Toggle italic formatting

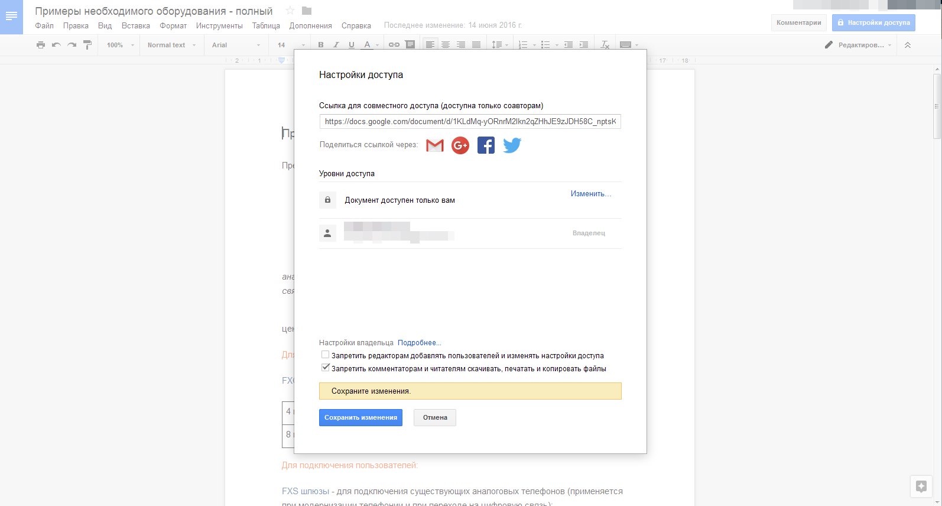[336, 45]
